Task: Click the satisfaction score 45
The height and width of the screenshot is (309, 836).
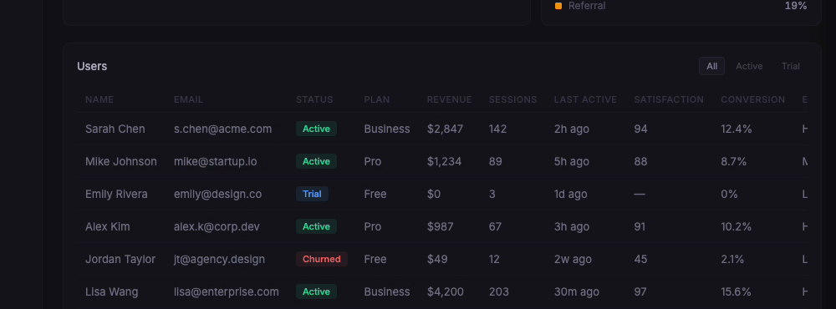Action: (x=641, y=259)
